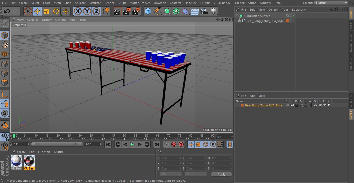Toggle Z axis lock
Image resolution: width=354 pixels, height=183 pixels.
pos(96,11)
